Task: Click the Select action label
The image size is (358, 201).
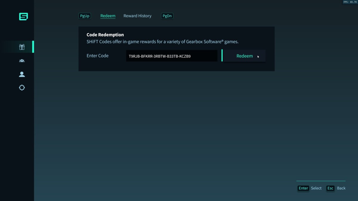Action: coord(316,188)
